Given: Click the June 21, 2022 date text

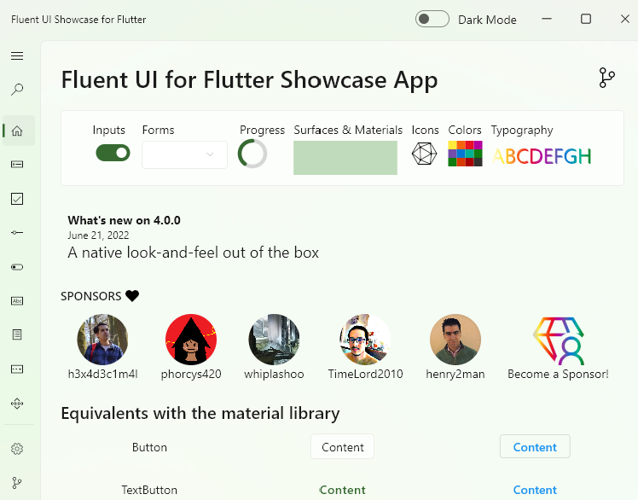Looking at the screenshot, I should coord(98,235).
